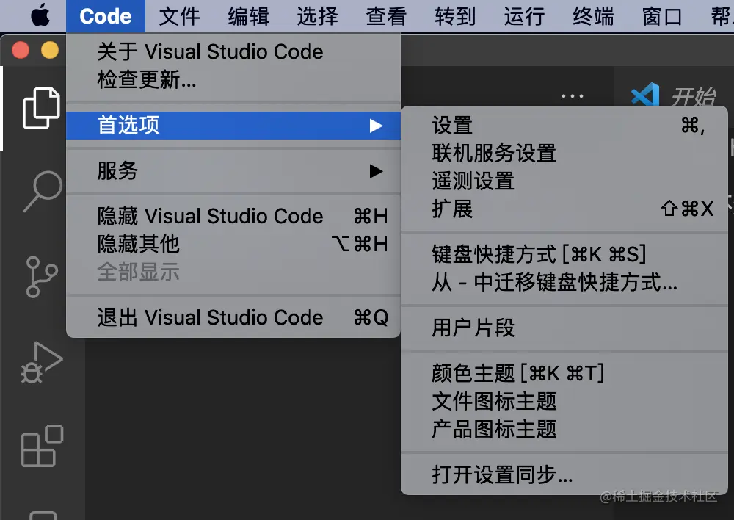734x520 pixels.
Task: Open the 编辑 menu
Action: point(249,16)
